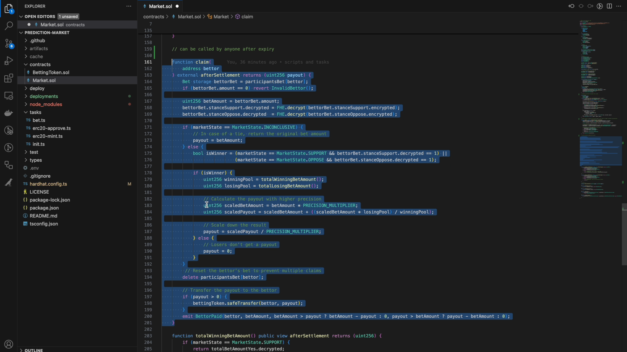
Task: Click the 1 unsaved badge
Action: (68, 17)
